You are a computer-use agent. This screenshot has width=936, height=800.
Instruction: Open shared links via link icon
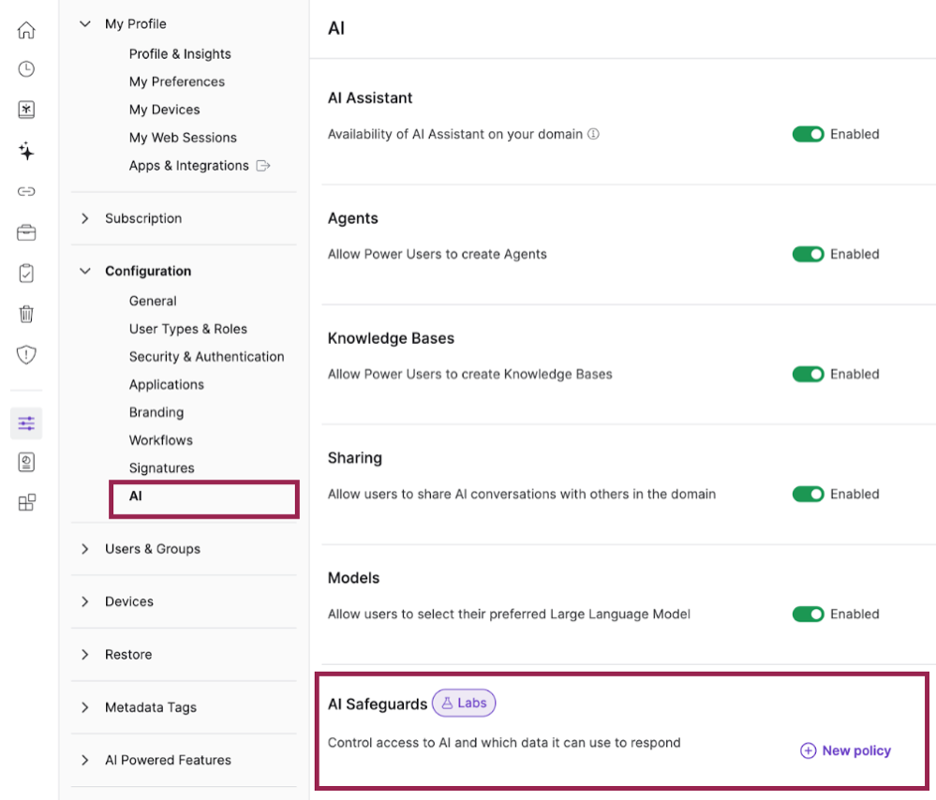(26, 191)
